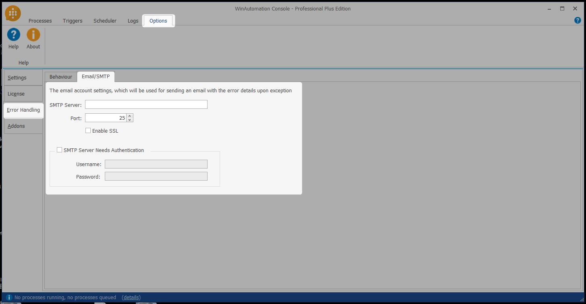Open the Processes menu tab
The image size is (586, 304).
click(x=40, y=21)
